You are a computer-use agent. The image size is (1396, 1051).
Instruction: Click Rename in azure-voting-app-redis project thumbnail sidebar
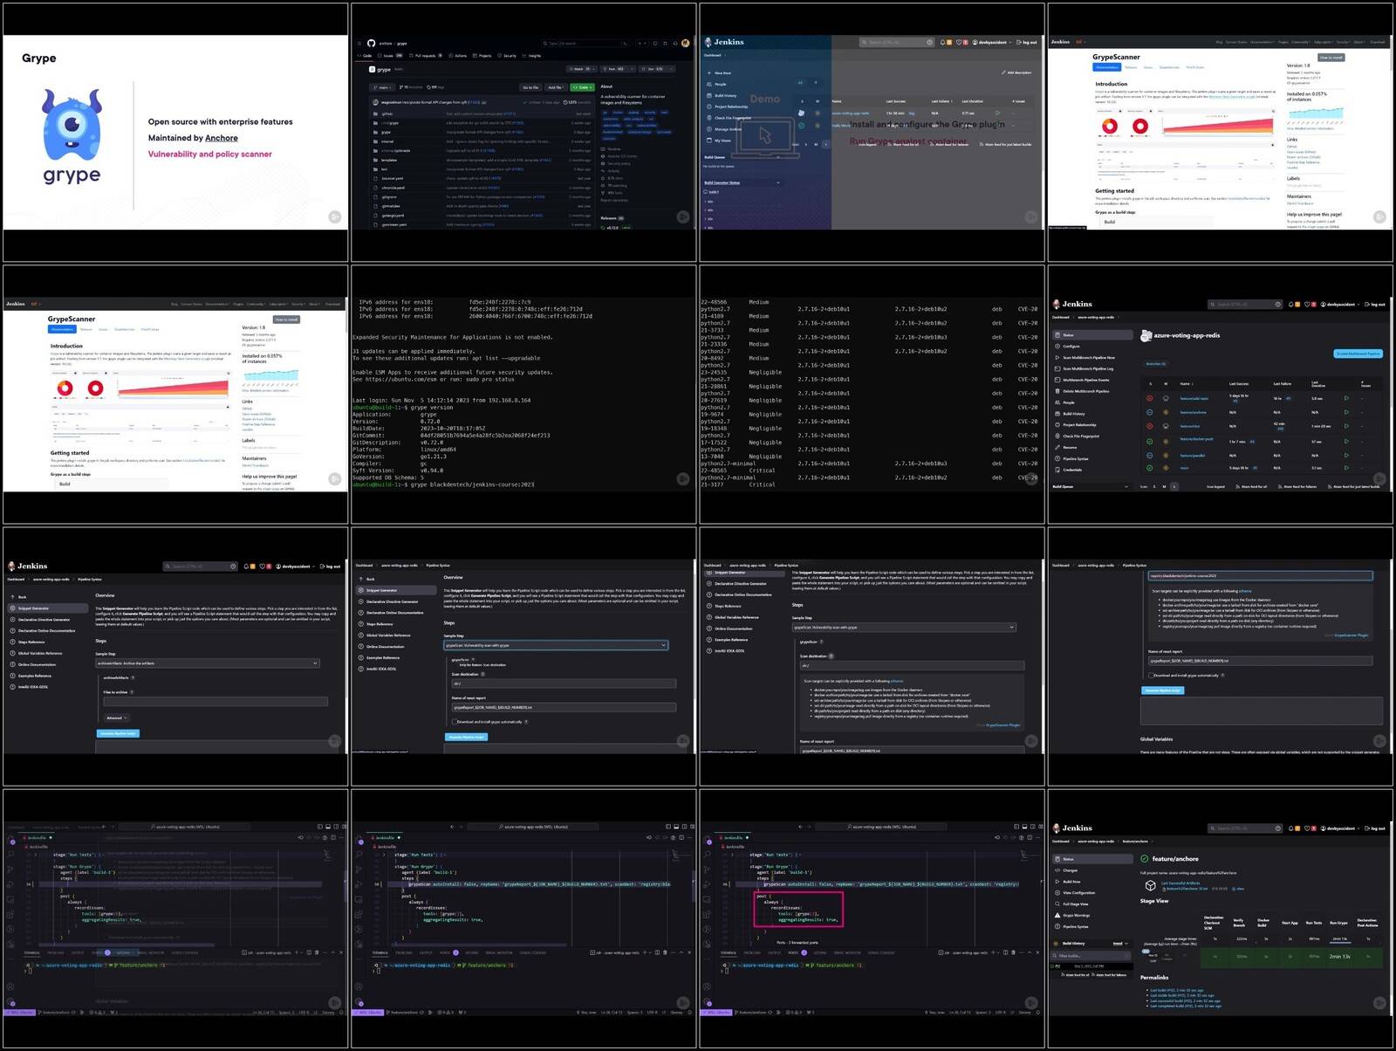click(x=1066, y=447)
